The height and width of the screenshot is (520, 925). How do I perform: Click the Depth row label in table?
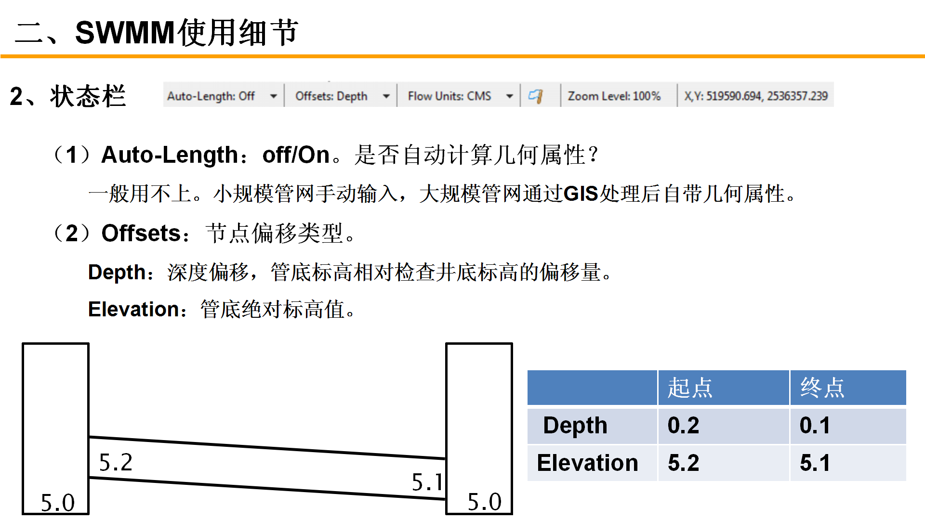tap(575, 426)
